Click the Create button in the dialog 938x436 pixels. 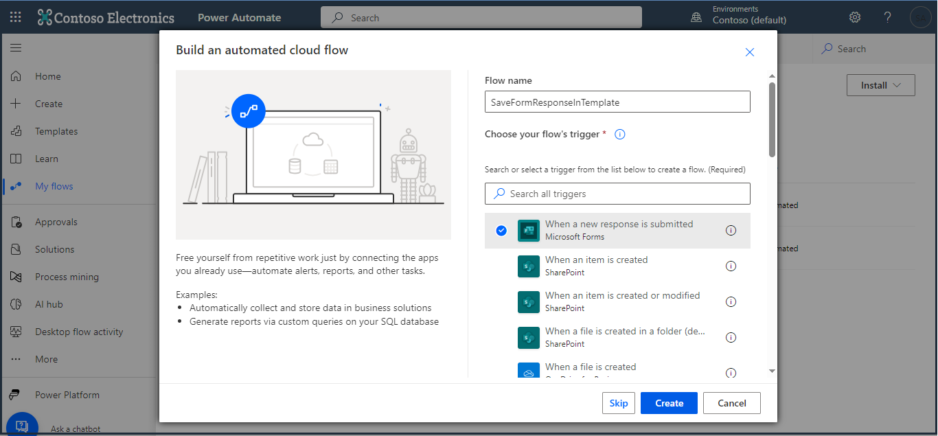(x=668, y=403)
